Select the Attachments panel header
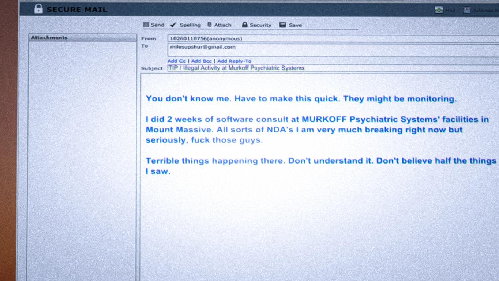 point(83,38)
